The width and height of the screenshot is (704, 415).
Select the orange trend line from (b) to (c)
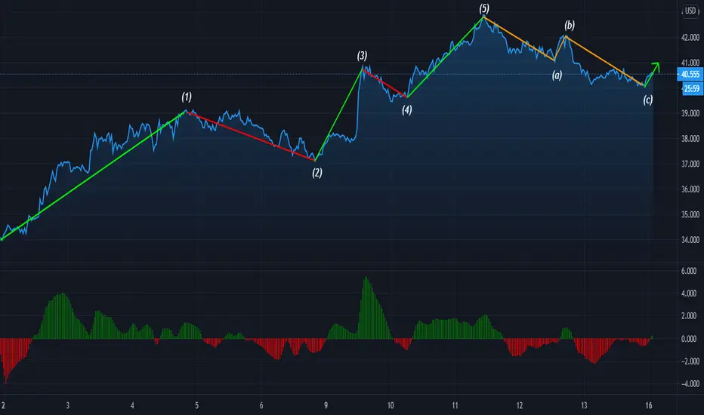tap(605, 61)
